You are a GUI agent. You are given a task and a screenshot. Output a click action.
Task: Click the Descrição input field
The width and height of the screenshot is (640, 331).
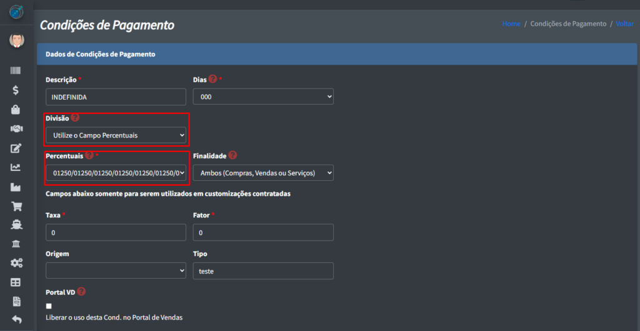pos(116,97)
